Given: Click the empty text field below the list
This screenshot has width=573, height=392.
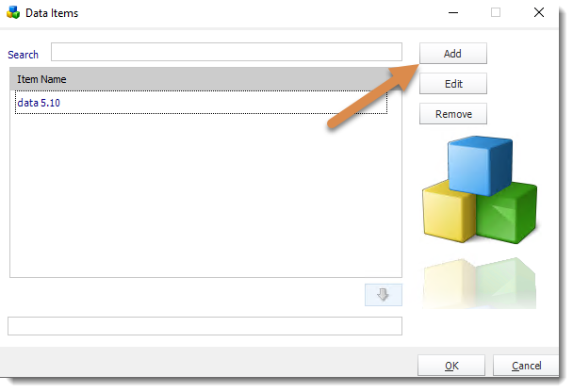Looking at the screenshot, I should pos(205,326).
